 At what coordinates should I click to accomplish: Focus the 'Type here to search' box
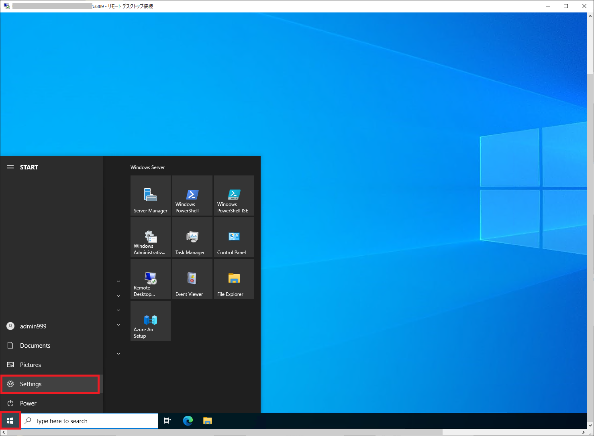point(89,421)
